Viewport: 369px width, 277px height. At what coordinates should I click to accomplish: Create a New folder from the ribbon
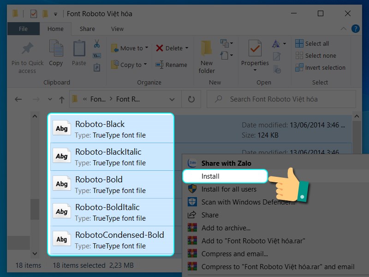pyautogui.click(x=206, y=56)
